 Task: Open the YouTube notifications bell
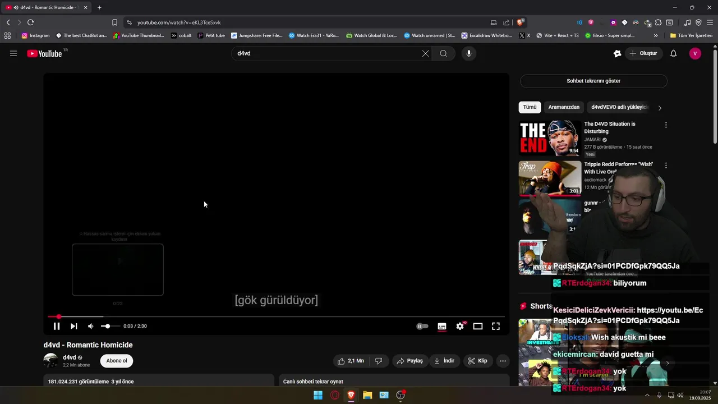coord(673,53)
